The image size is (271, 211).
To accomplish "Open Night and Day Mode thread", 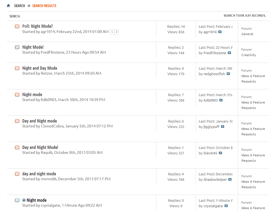I will [40, 68].
